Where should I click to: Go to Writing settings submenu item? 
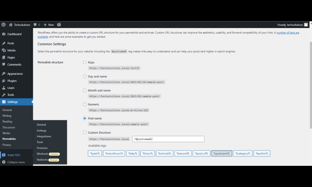pyautogui.click(x=7, y=116)
